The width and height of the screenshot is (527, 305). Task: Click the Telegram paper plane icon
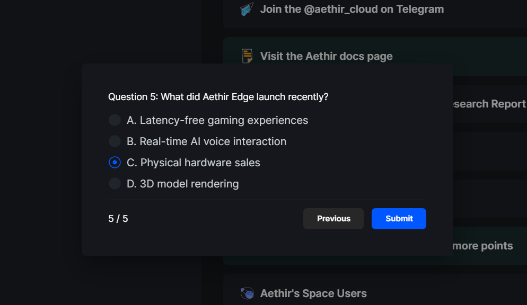pos(247,10)
